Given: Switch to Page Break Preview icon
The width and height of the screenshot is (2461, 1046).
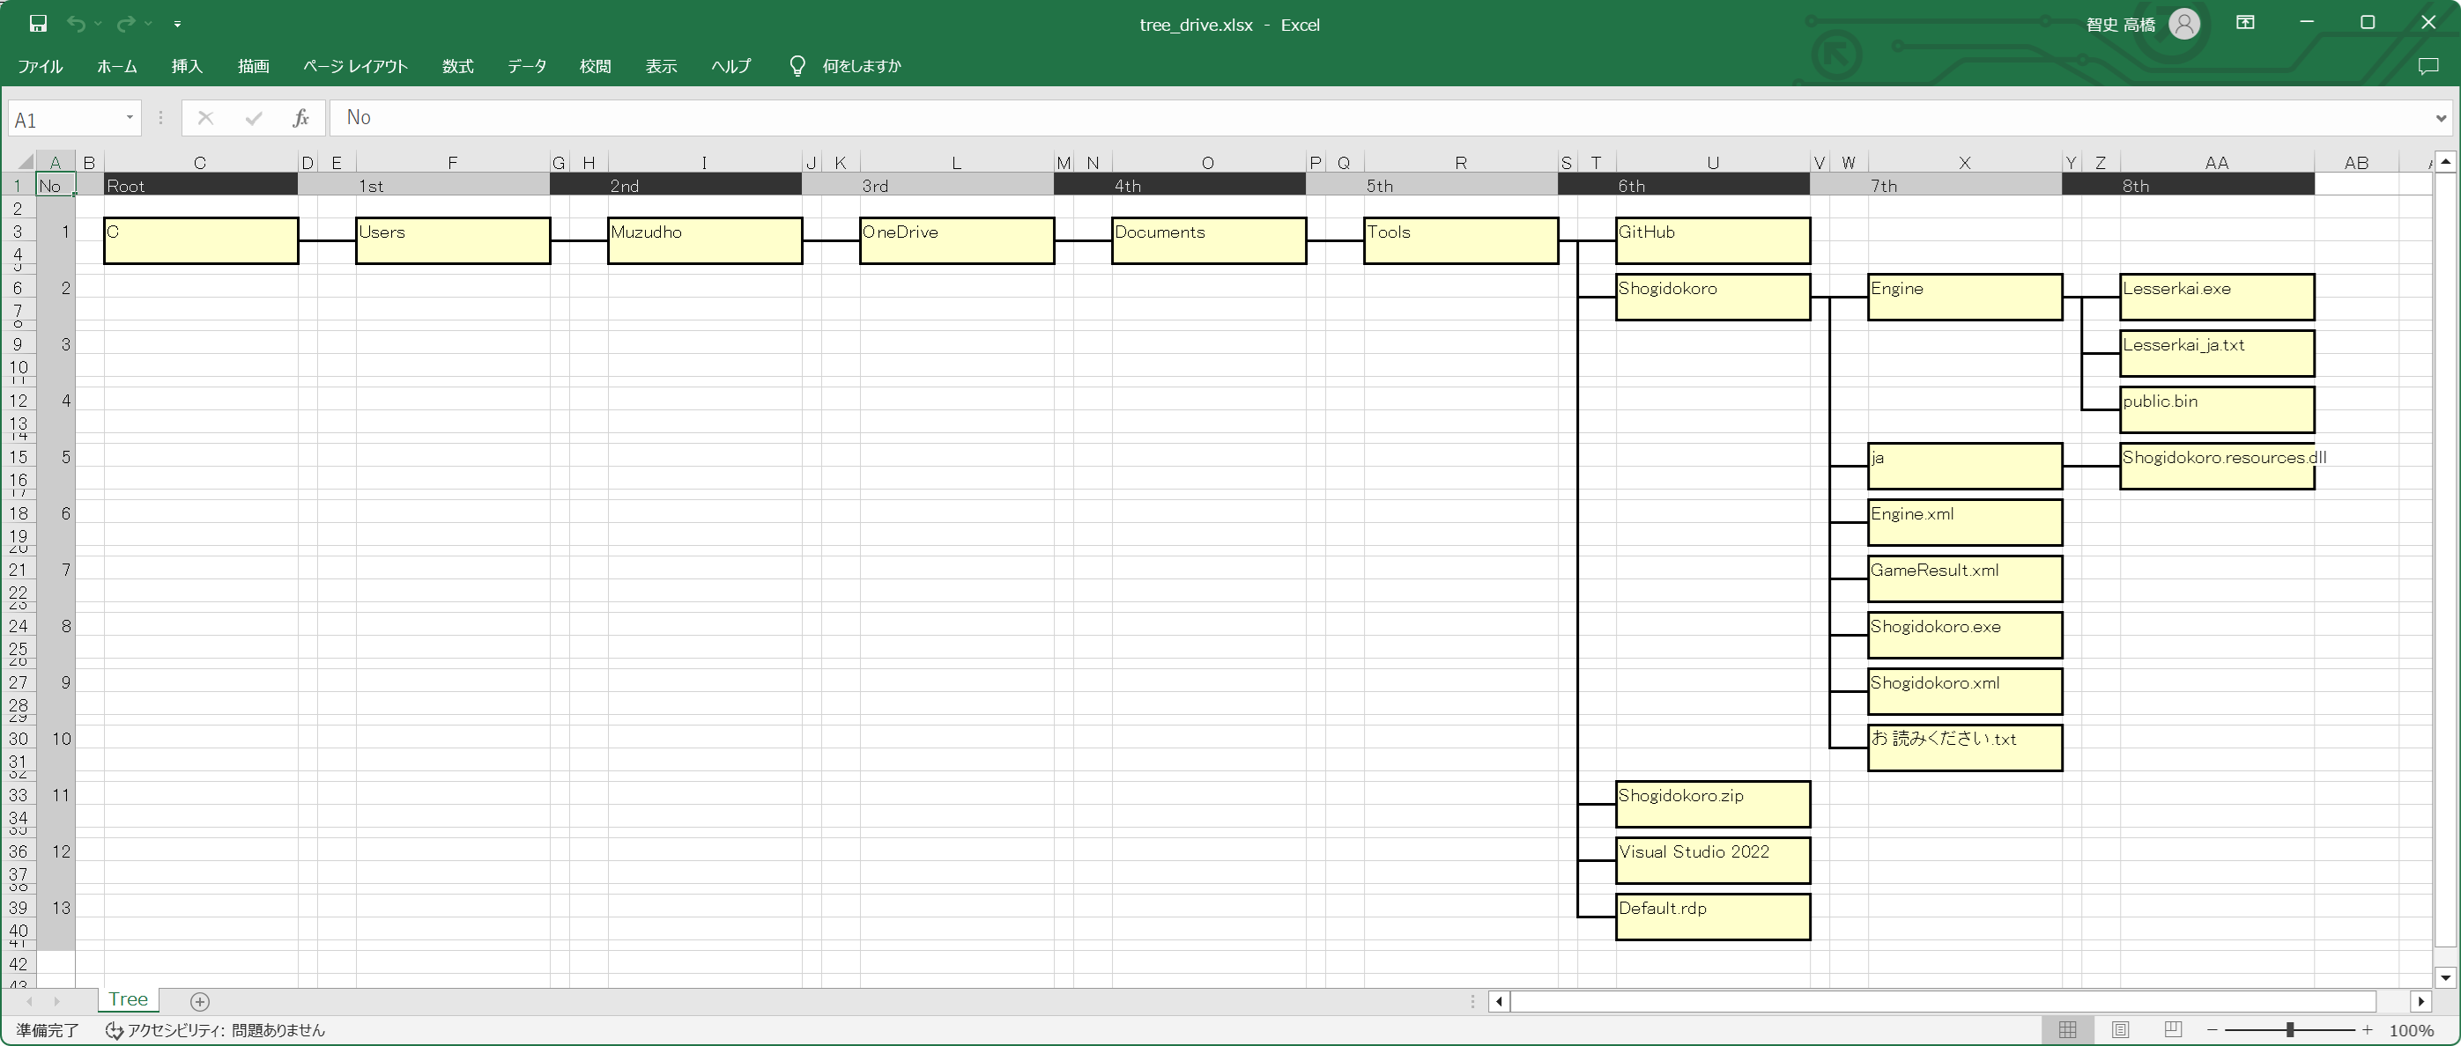Looking at the screenshot, I should (2173, 1030).
